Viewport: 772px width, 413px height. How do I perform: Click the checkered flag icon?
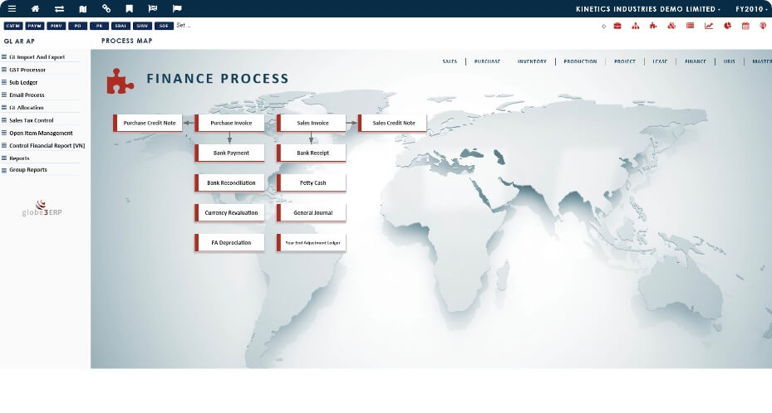[153, 8]
